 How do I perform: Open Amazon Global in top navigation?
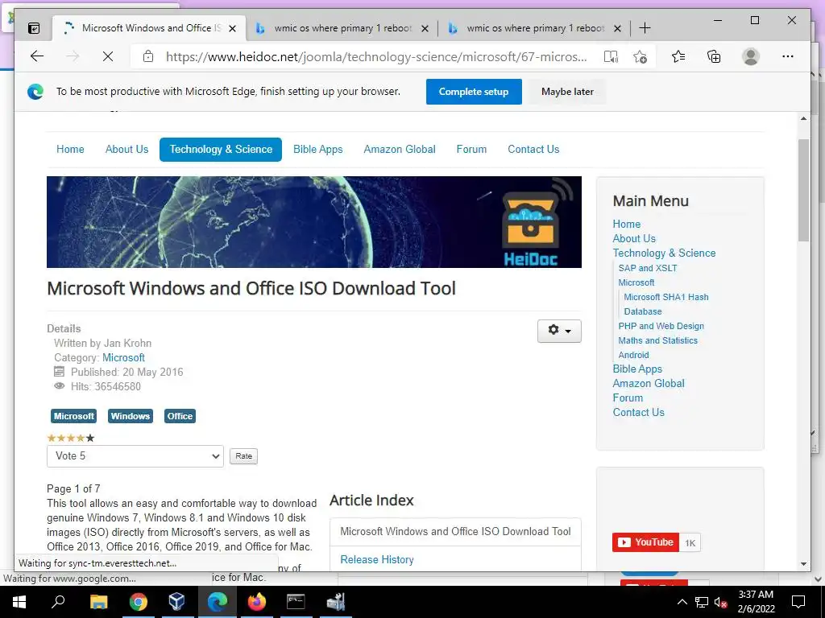coord(400,149)
